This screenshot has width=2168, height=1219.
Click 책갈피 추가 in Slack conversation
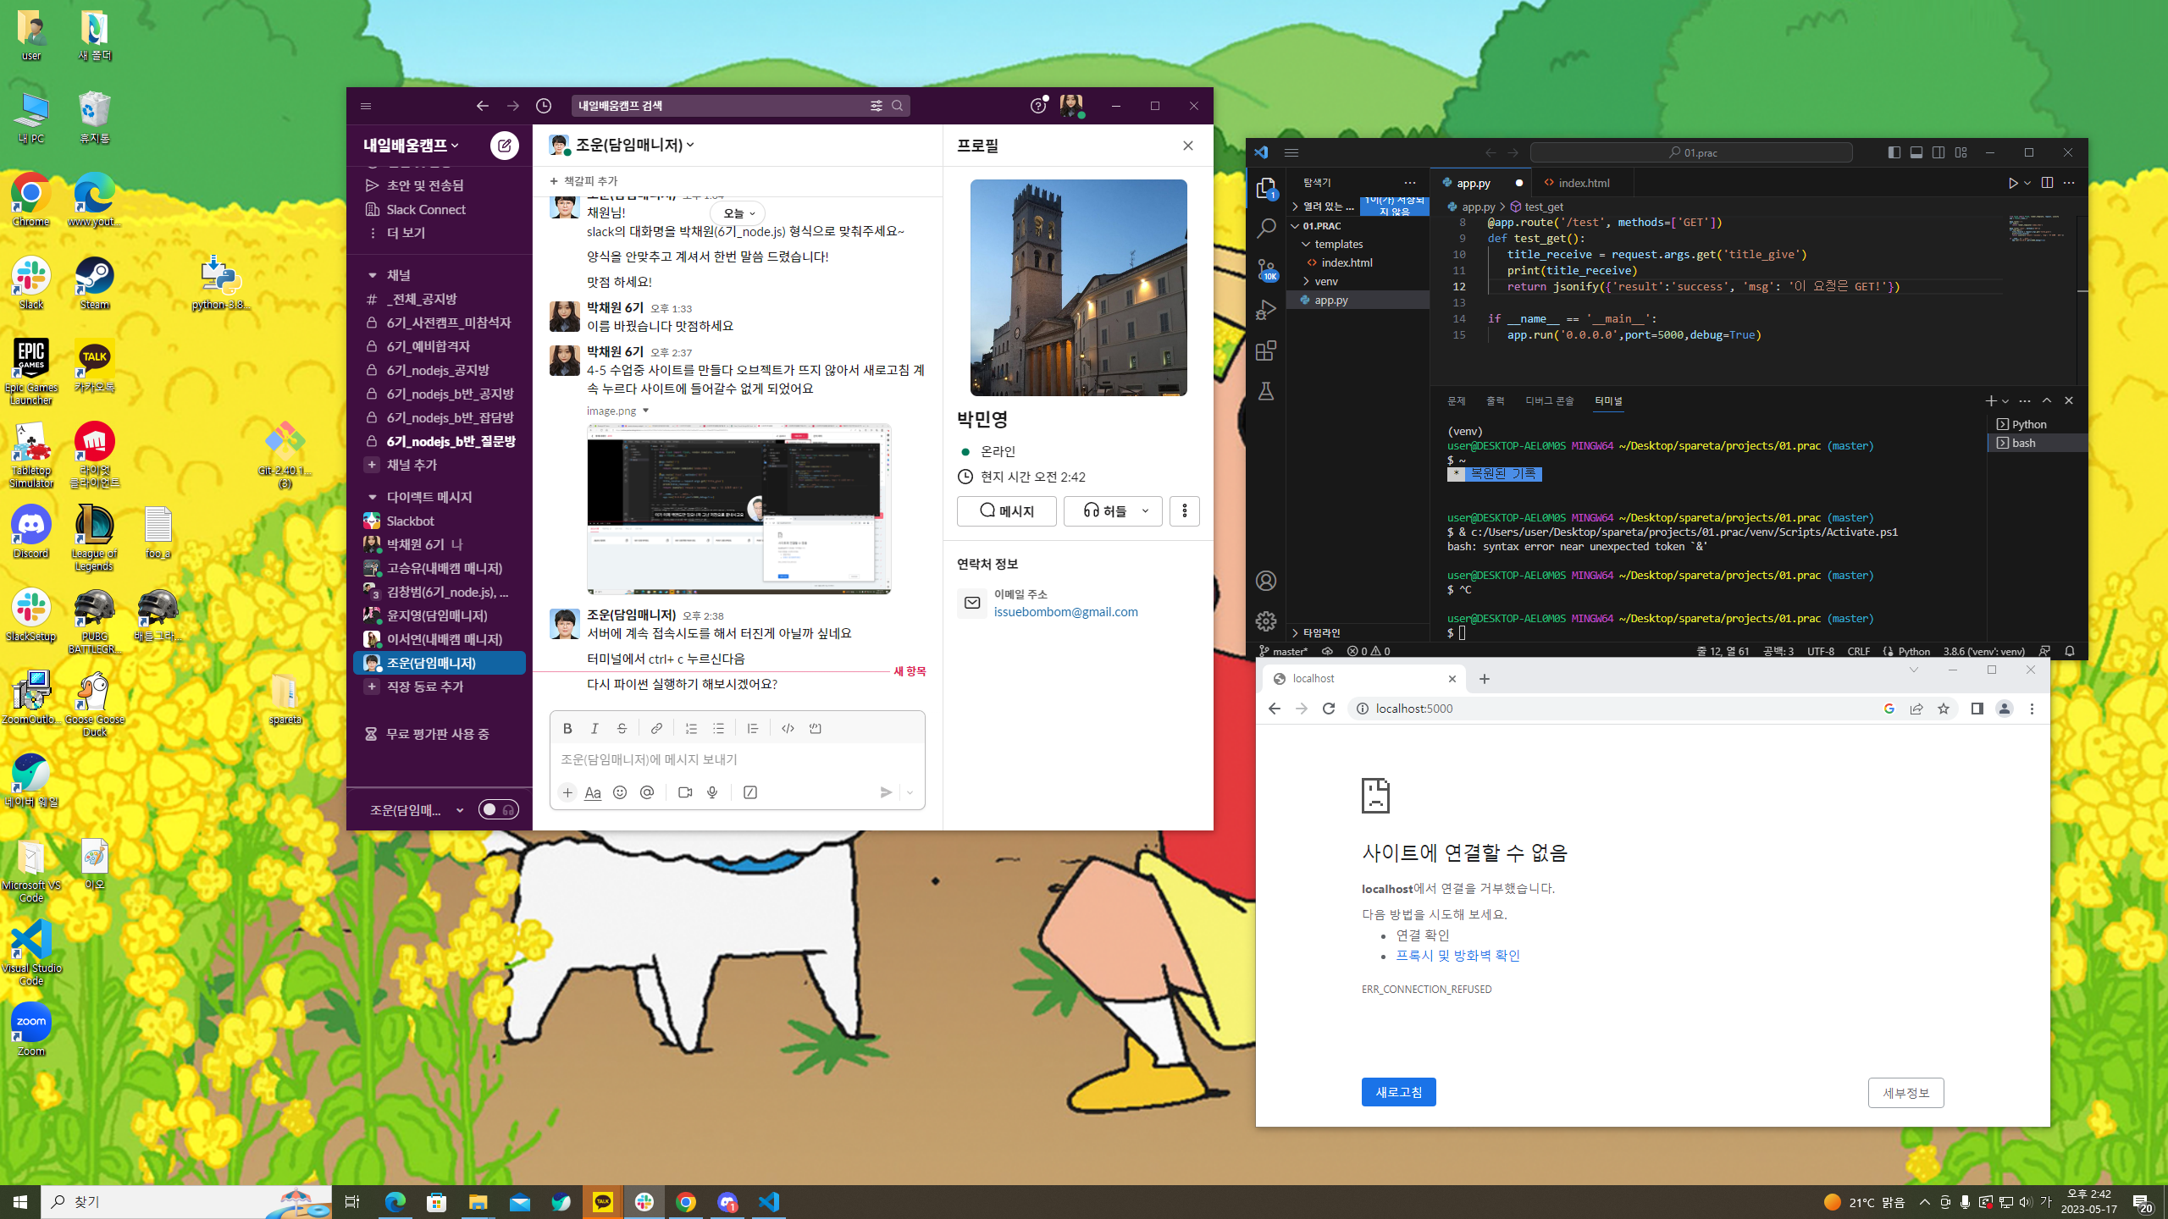coord(583,181)
